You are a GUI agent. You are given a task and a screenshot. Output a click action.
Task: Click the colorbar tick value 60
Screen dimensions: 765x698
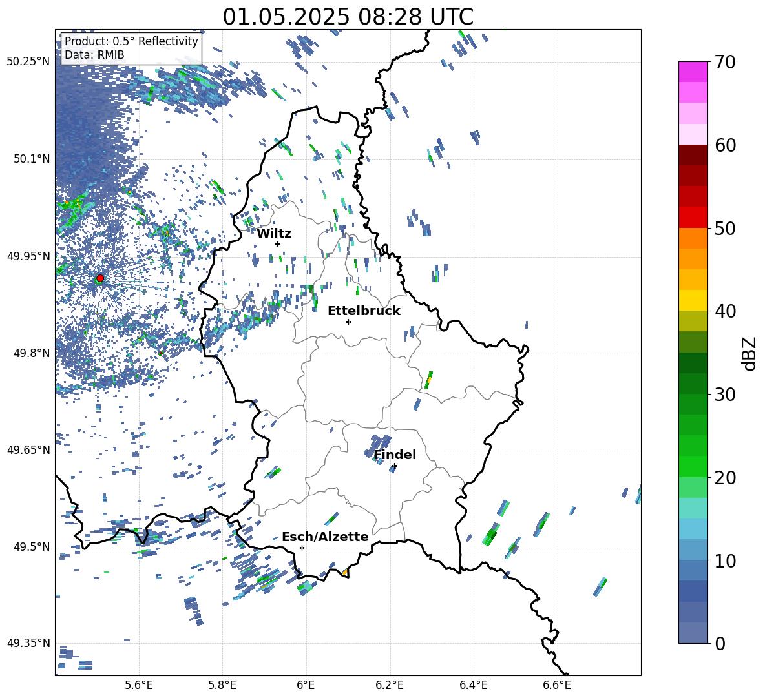pos(725,145)
